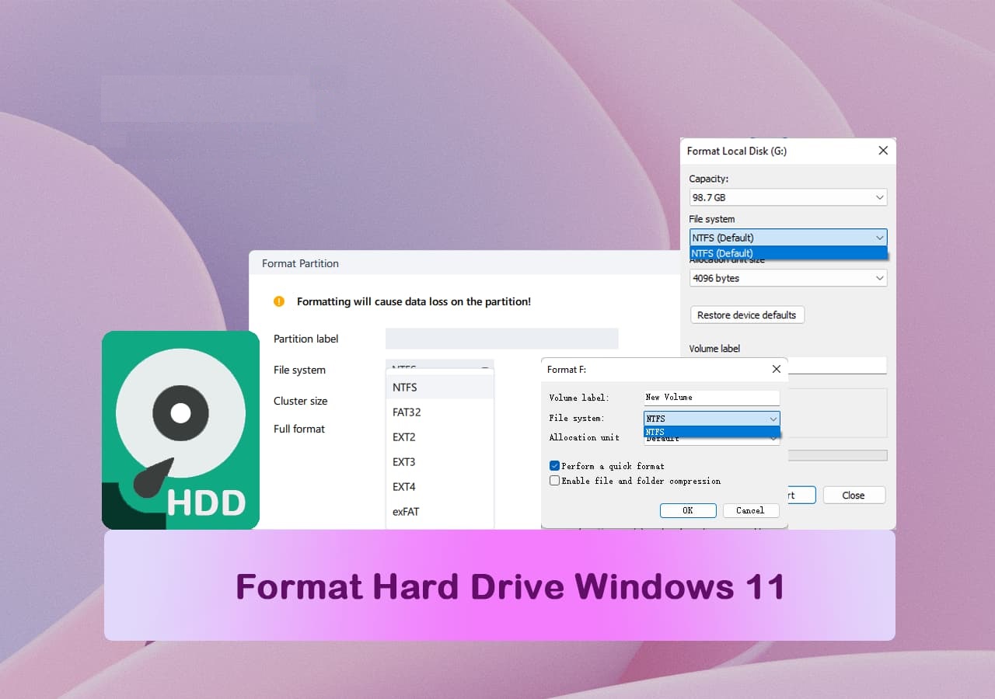995x699 pixels.
Task: Click progress bar in Format Local Disk dialog
Action: point(837,455)
